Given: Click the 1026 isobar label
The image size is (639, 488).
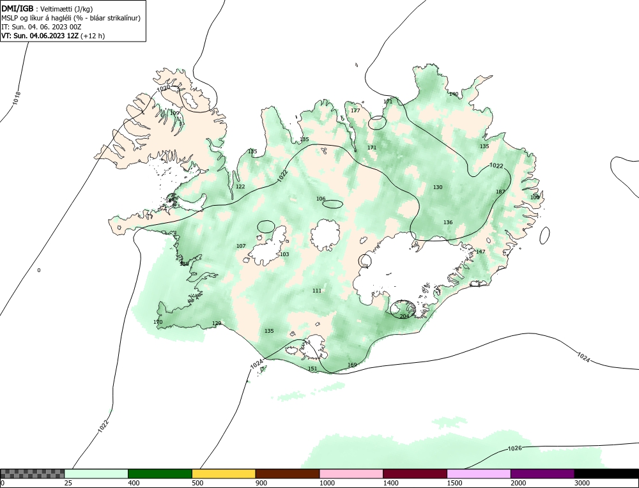Looking at the screenshot, I should (514, 448).
